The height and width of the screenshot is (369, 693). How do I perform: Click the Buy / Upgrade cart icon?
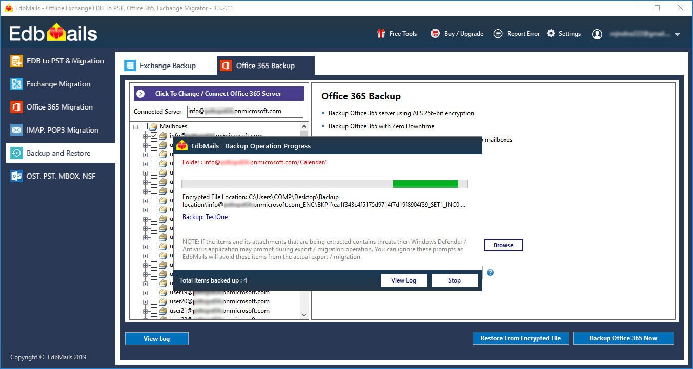pyautogui.click(x=435, y=34)
